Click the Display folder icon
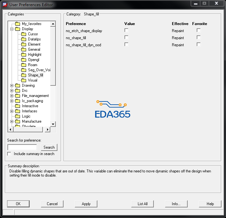This screenshot has width=226, height=218. (x=17, y=29)
